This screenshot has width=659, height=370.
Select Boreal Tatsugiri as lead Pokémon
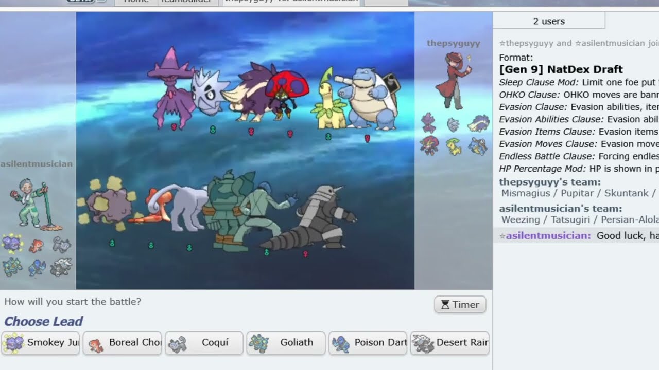[x=123, y=343]
